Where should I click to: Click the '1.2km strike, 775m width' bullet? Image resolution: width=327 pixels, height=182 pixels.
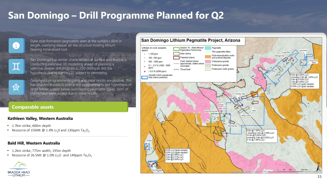pos(41,151)
